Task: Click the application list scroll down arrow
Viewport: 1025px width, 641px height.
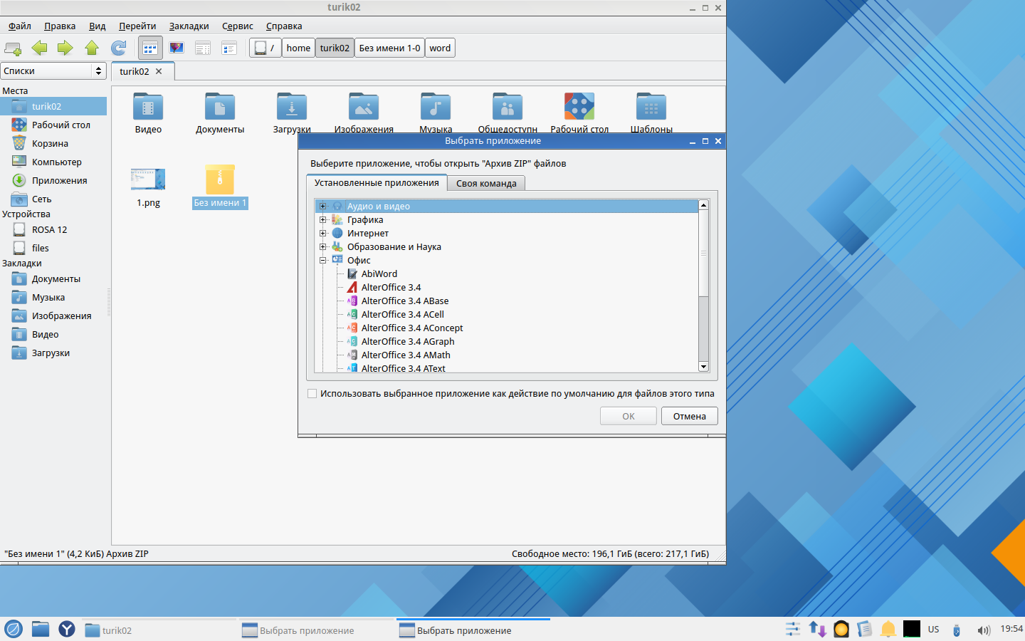Action: [703, 367]
